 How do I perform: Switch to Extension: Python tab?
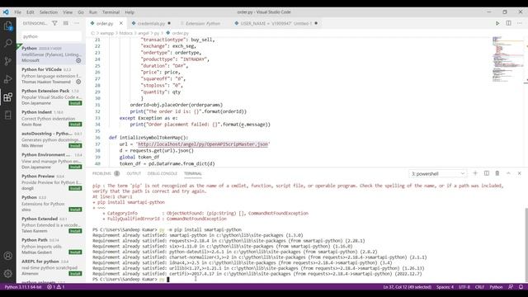click(x=203, y=23)
